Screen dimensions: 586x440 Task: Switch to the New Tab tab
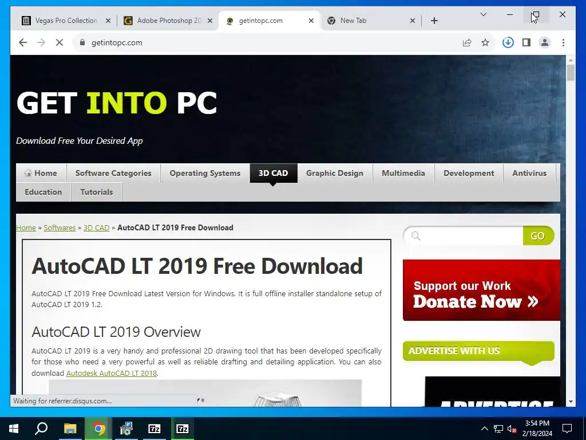pos(370,21)
